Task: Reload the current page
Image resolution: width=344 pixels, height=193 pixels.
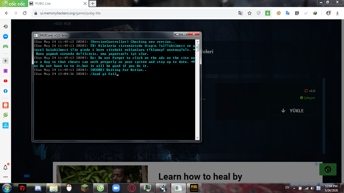Action: [x=25, y=13]
